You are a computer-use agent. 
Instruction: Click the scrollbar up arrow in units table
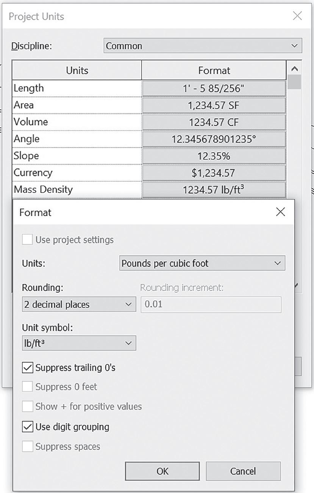295,69
